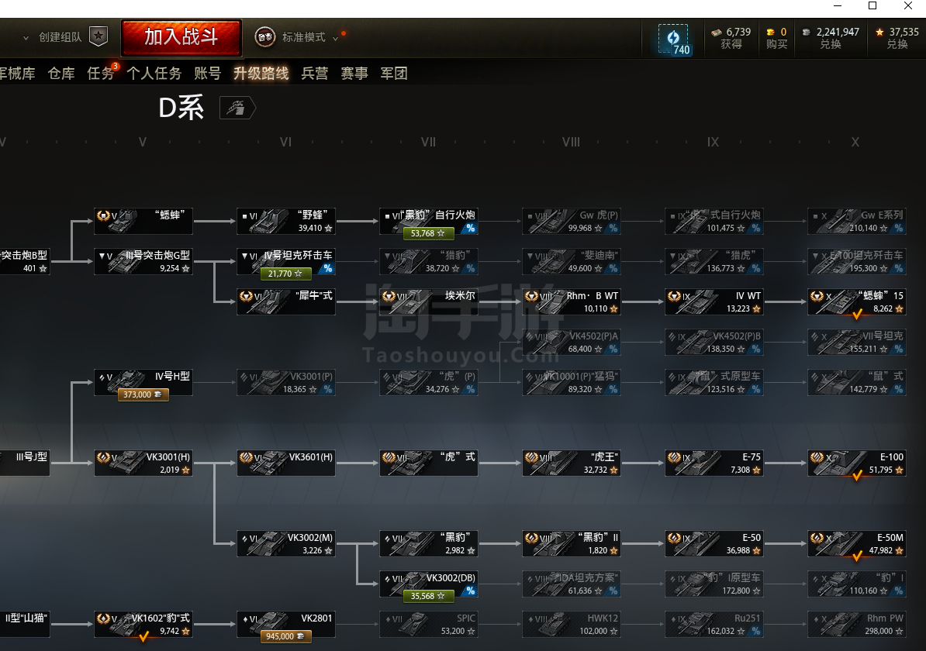Click the free experience 兑换 star icon
The width and height of the screenshot is (926, 651).
(880, 32)
